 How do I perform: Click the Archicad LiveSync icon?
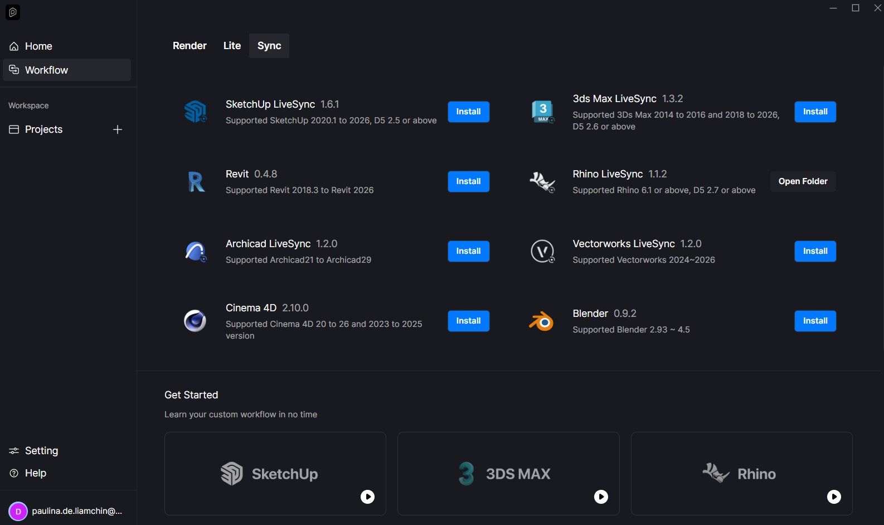point(196,252)
